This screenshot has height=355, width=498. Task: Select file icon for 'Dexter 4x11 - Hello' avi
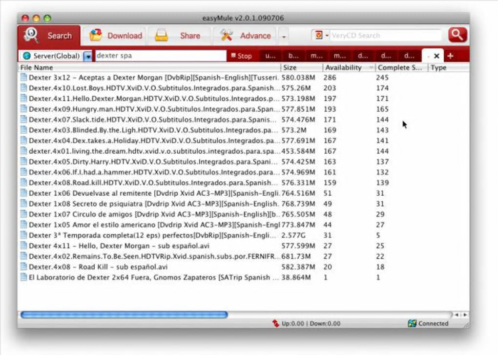(23, 246)
